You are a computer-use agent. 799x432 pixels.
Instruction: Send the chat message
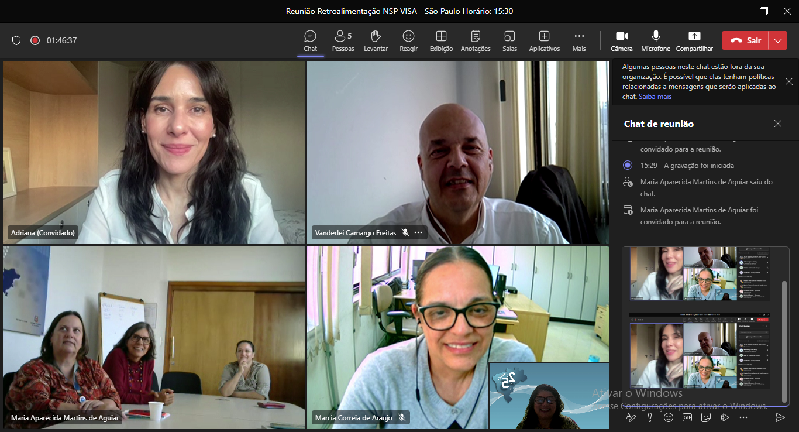(x=779, y=417)
